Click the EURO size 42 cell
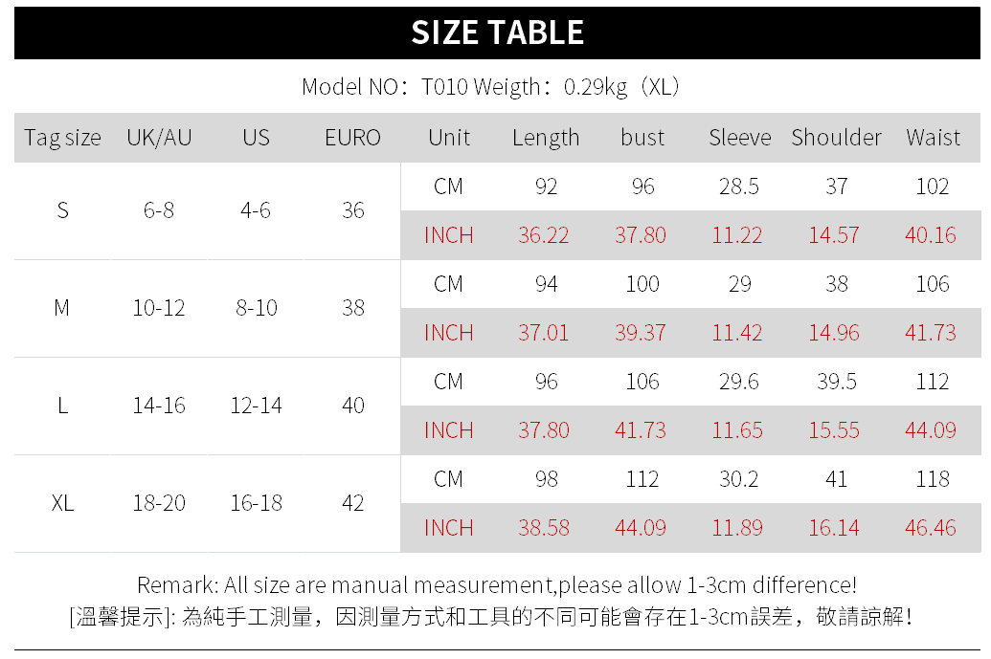This screenshot has height=659, width=991. [352, 503]
